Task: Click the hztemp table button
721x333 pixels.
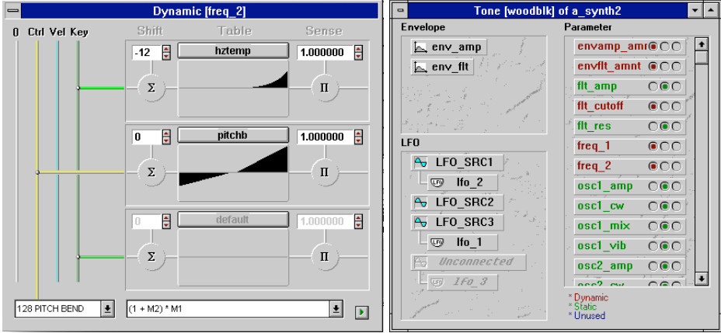Action: point(234,50)
